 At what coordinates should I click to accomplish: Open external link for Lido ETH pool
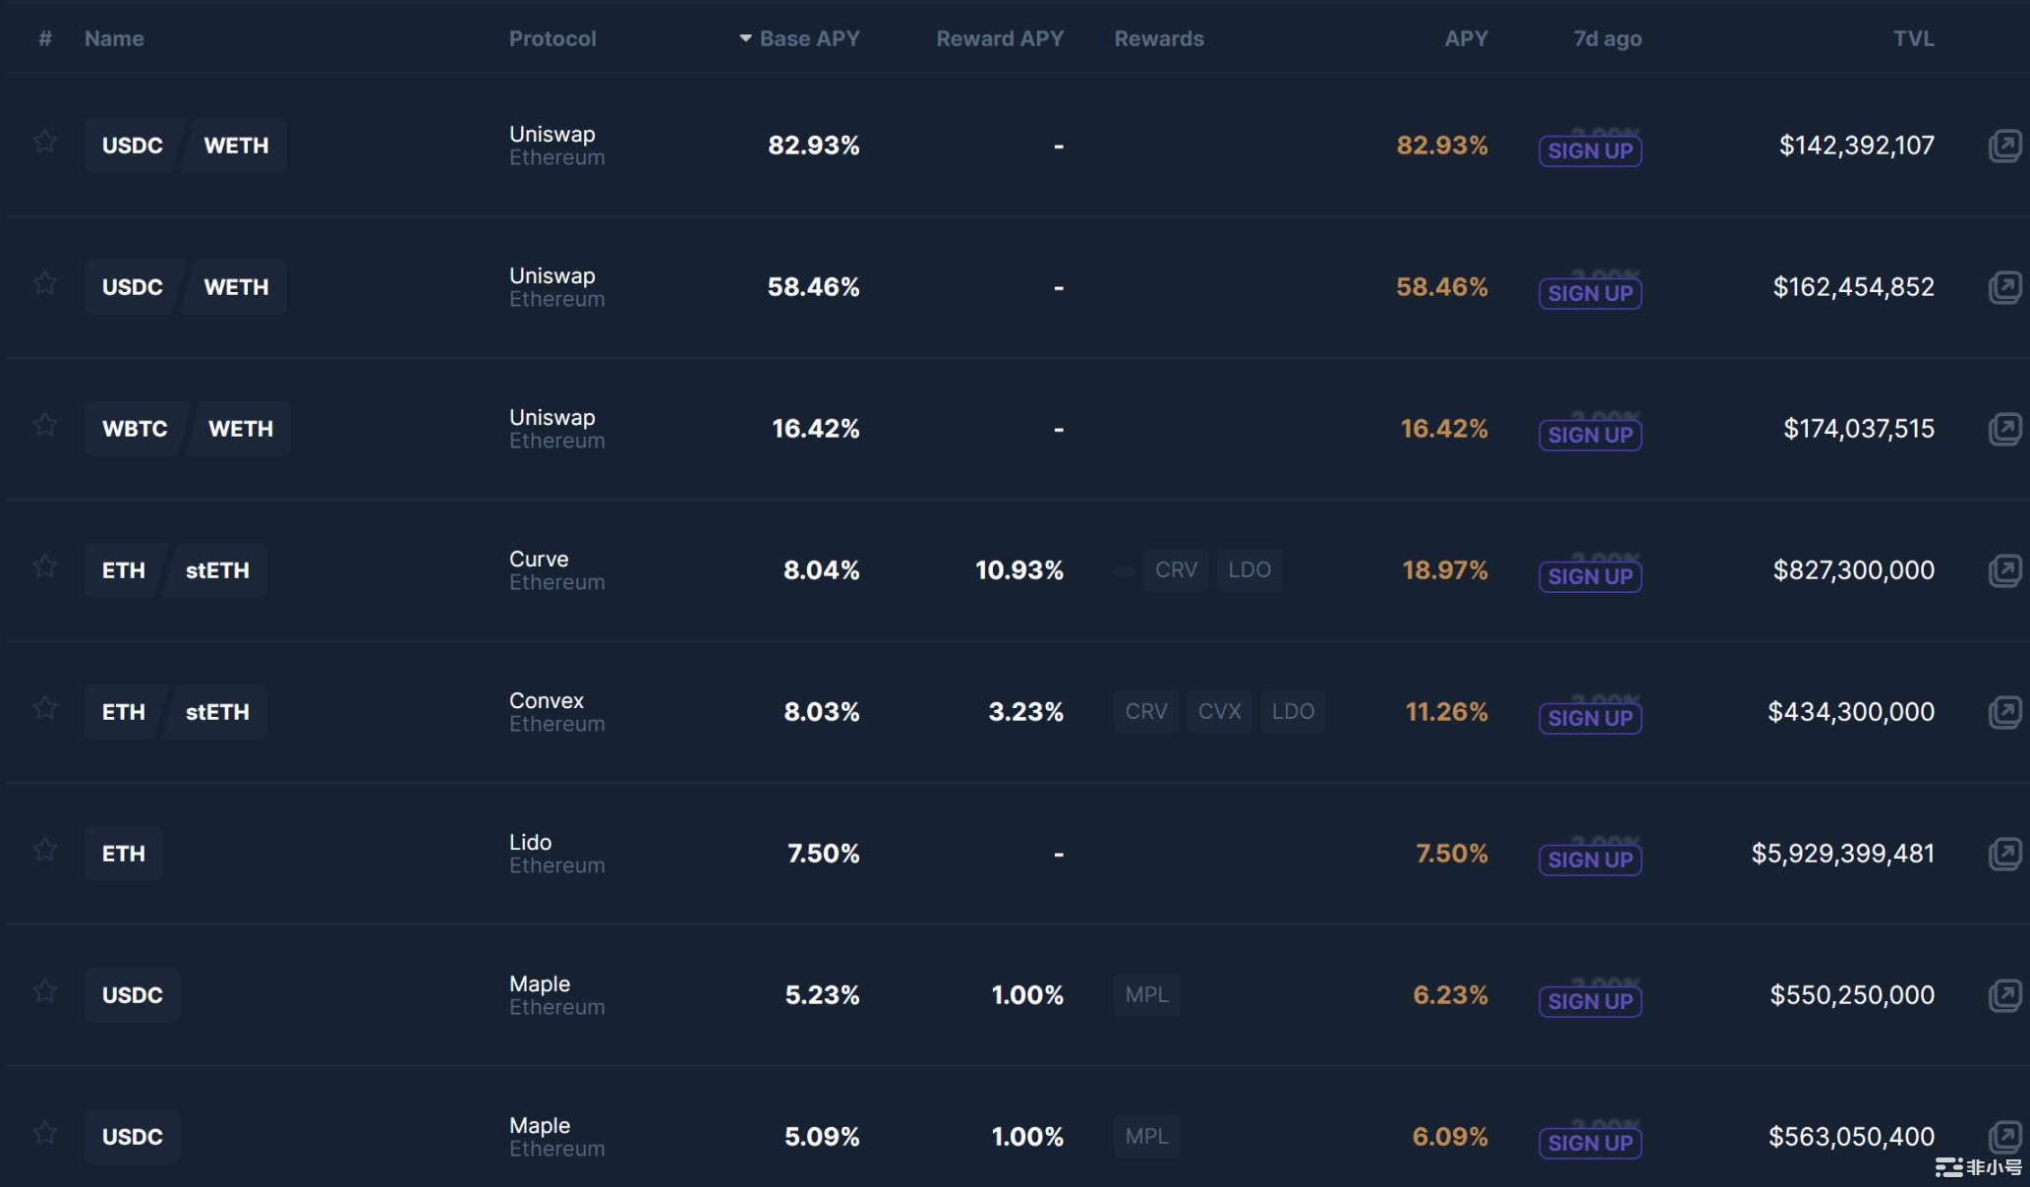[2003, 854]
